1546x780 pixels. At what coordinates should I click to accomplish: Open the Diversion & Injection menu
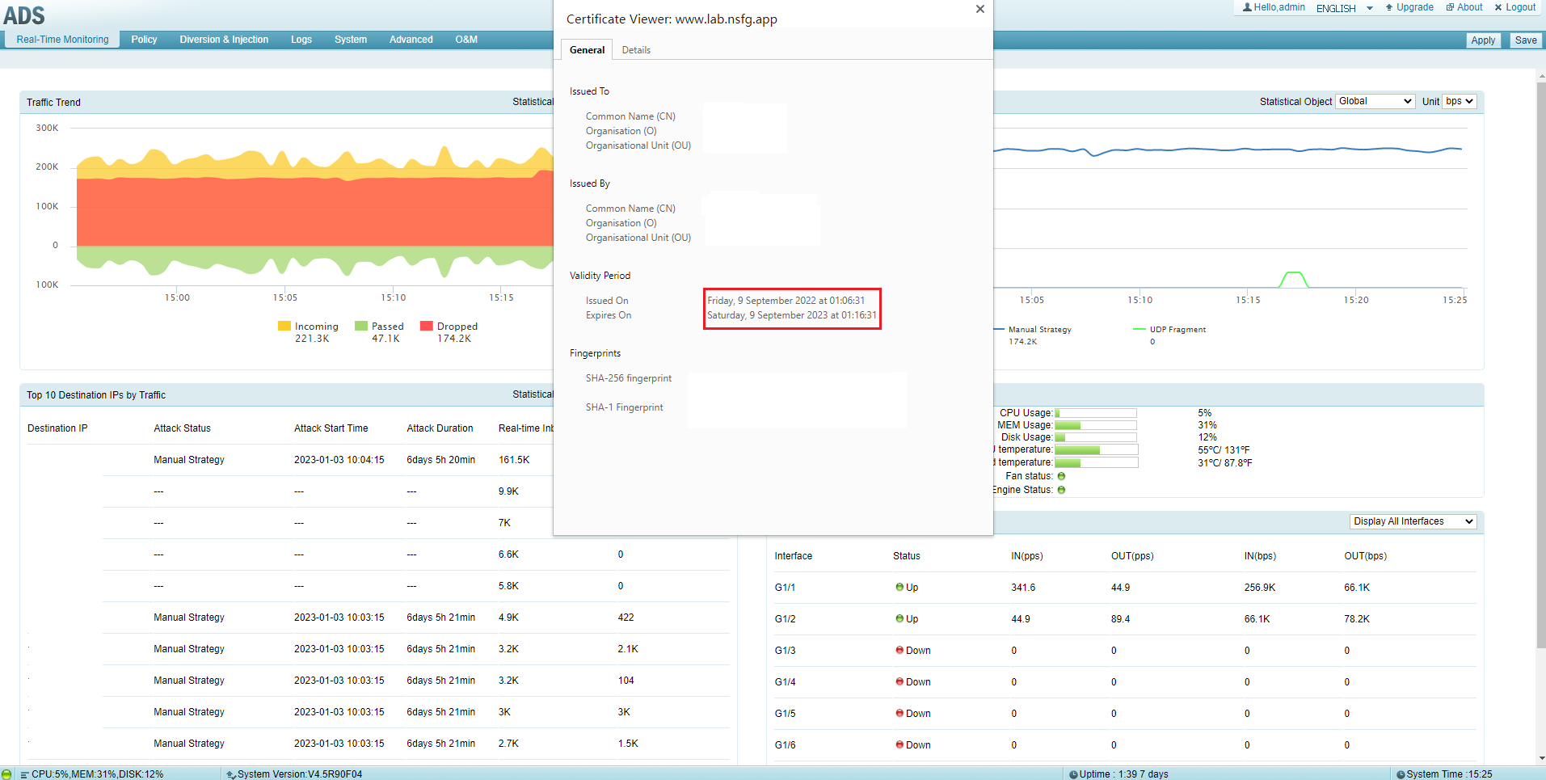(224, 40)
